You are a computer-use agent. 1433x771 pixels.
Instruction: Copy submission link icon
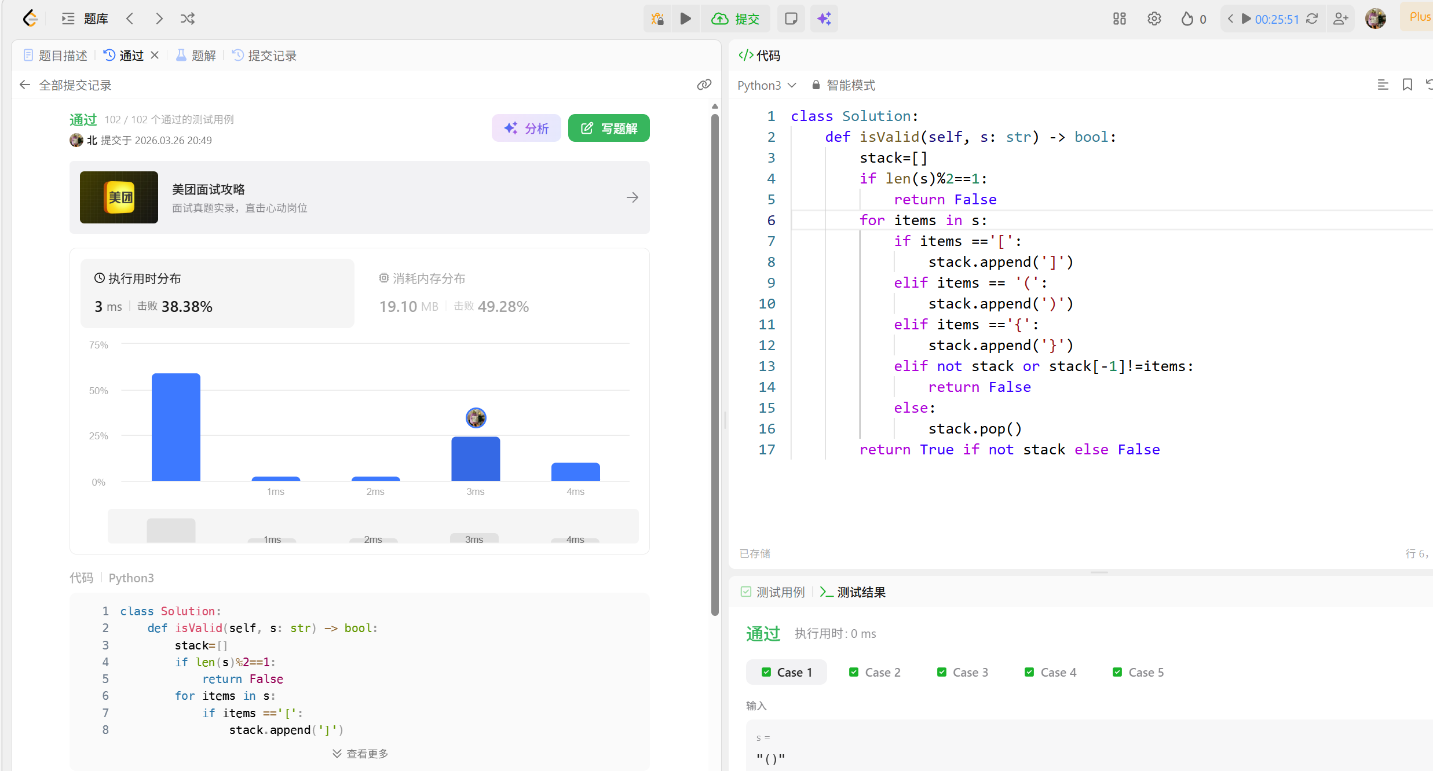tap(704, 85)
